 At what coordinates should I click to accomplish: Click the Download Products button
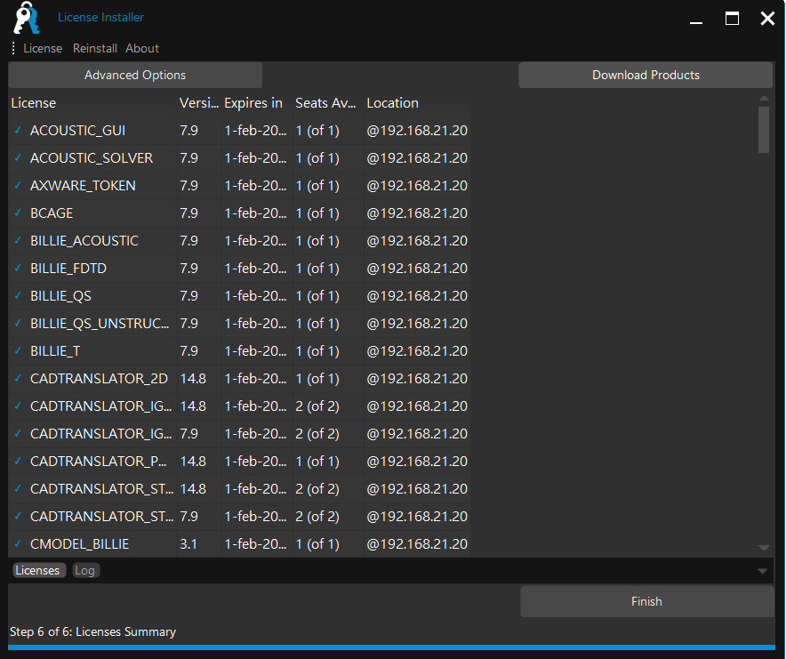646,76
